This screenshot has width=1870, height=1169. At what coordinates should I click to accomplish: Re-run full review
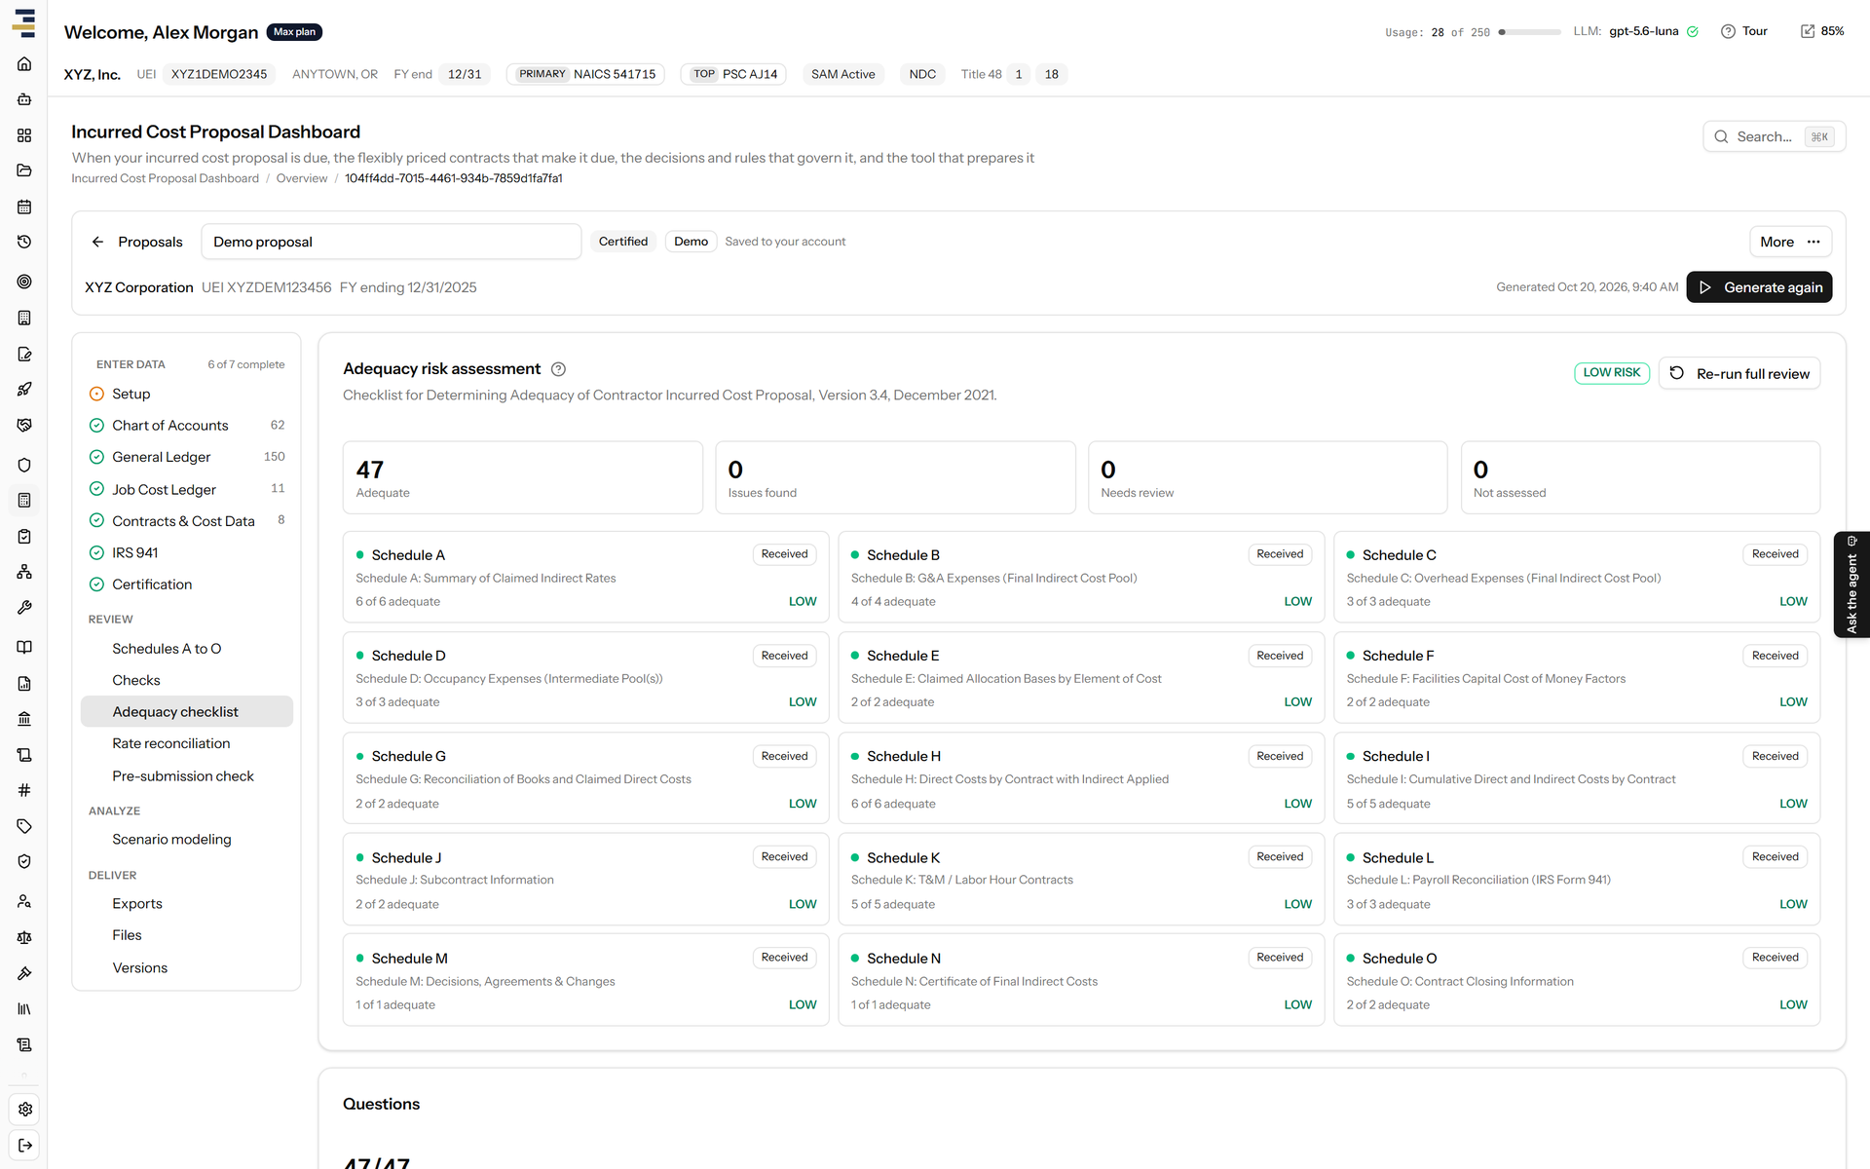1739,374
